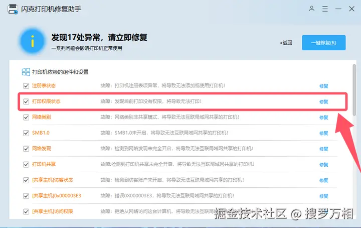Image resolution: width=361 pixels, height=228 pixels.
Task: Click the 打印机依赖的组件和设置 section icon
Action: coord(26,72)
